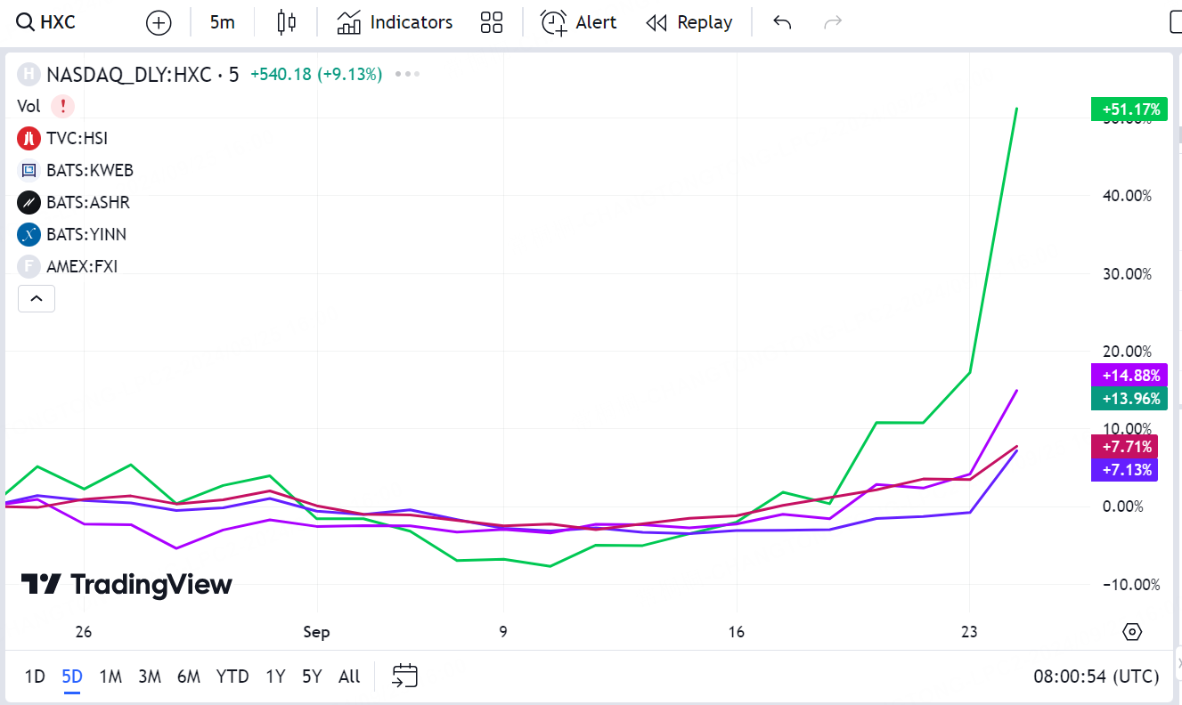Collapse the legend with the up chevron
The image size is (1182, 705).
[37, 299]
